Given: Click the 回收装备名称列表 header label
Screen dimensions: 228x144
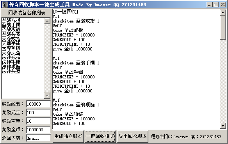Looking at the screenshot, I should point(27,13).
